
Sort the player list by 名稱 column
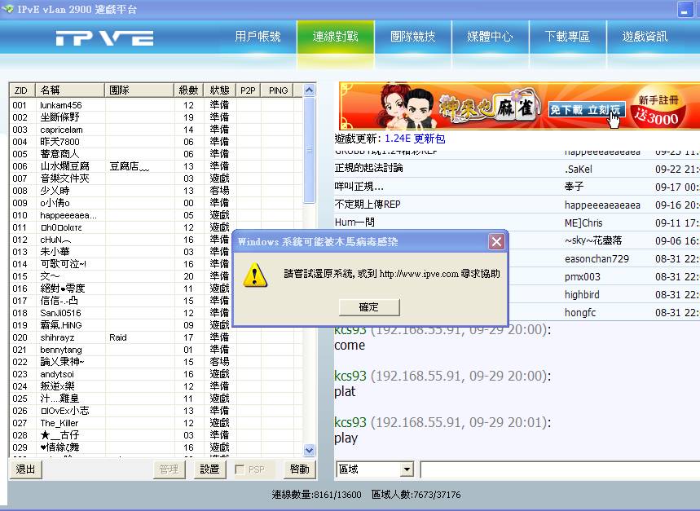(x=70, y=90)
